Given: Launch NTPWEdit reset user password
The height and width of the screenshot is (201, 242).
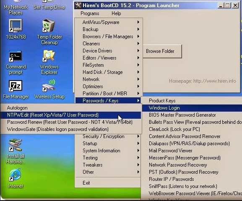Looking at the screenshot, I should click(71, 115).
